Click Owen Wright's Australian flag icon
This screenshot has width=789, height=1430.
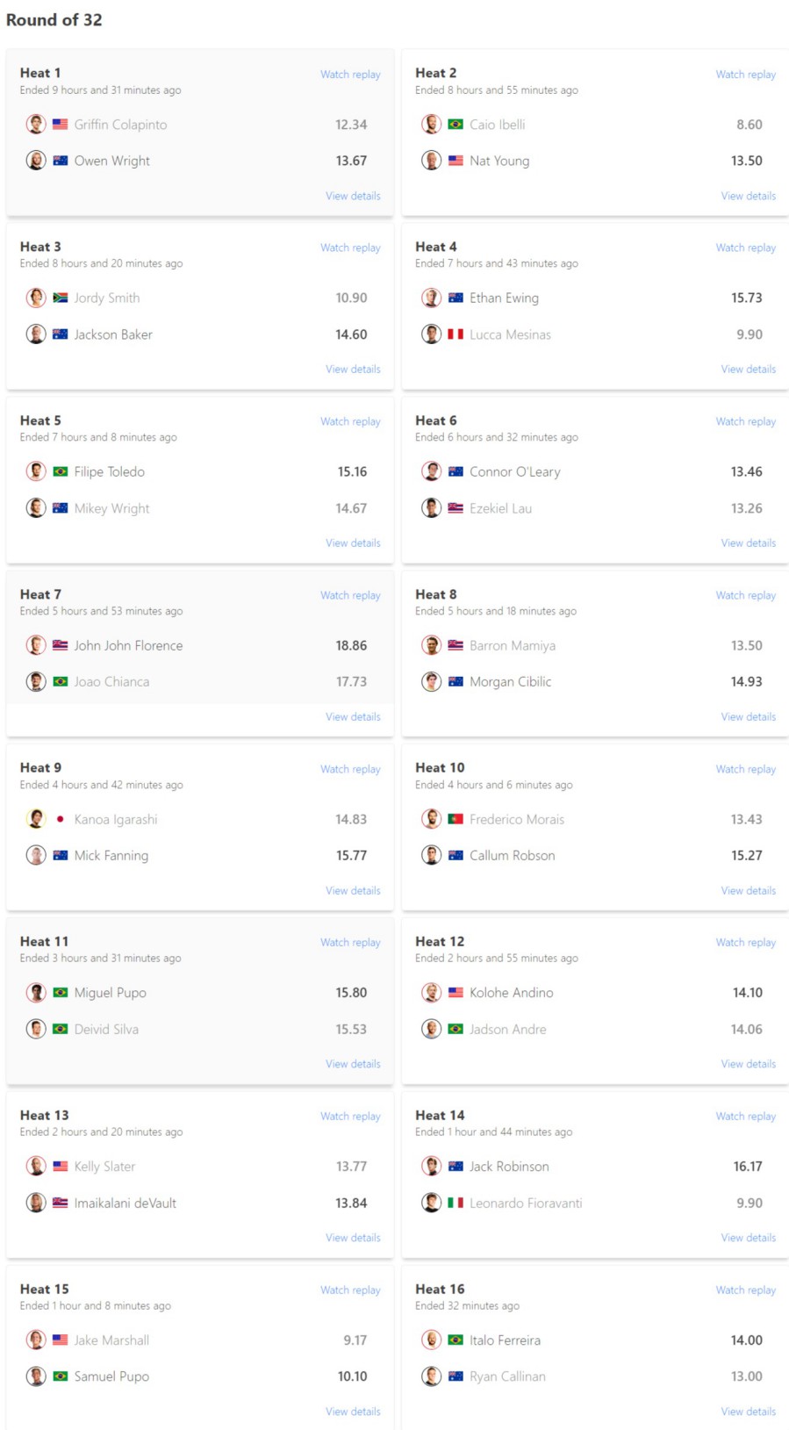click(x=60, y=161)
